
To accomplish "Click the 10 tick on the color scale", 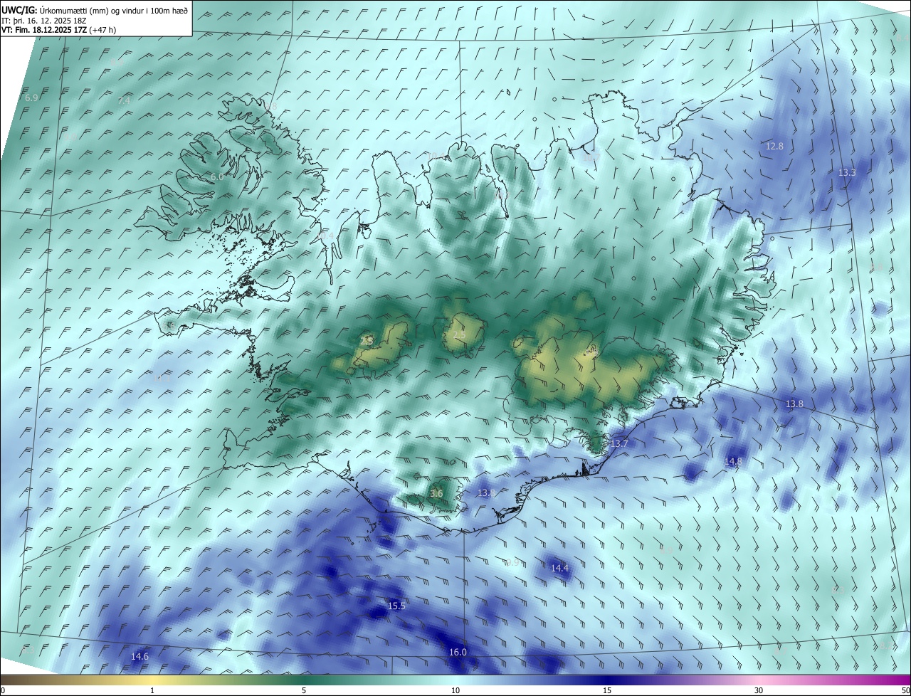I will tap(455, 690).
